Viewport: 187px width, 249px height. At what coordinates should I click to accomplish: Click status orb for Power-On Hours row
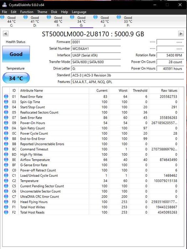point(6,123)
